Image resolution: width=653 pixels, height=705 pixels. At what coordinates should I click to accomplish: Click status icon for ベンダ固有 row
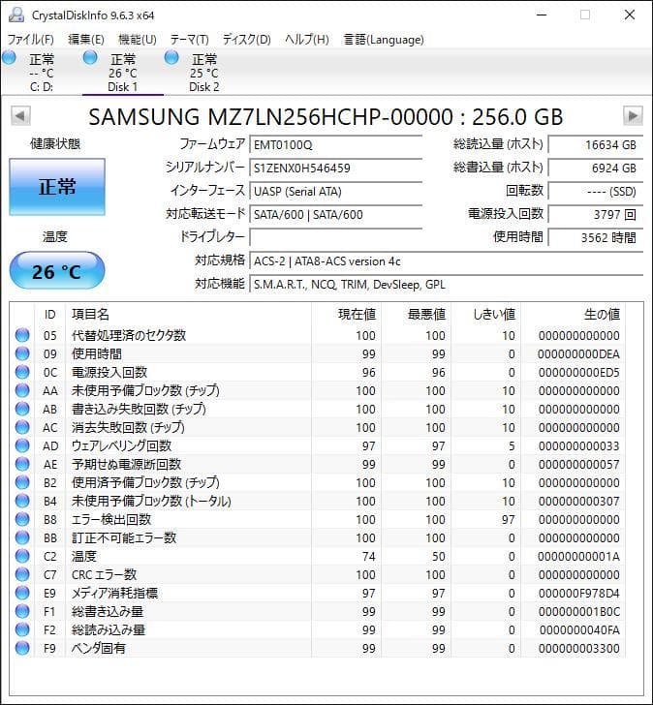[22, 649]
